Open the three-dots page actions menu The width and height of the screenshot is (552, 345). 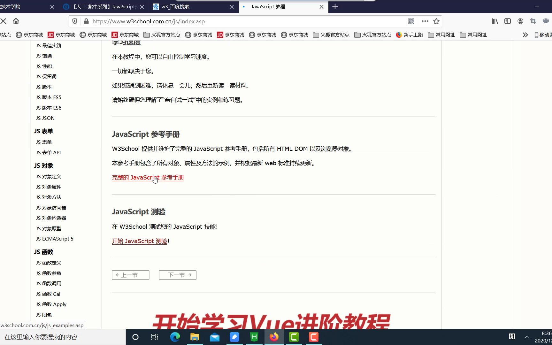(x=425, y=21)
